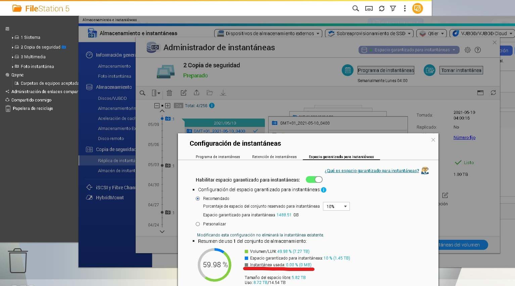This screenshot has height=286, width=515.
Task: Select the Personalizar radio button
Action: (x=198, y=224)
